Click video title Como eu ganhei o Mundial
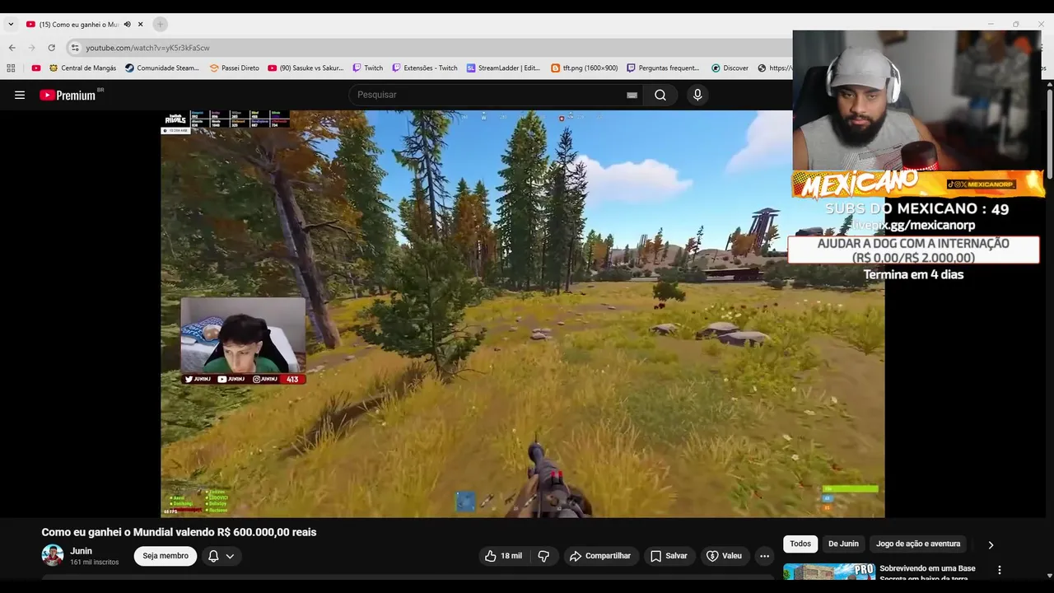 (x=179, y=532)
